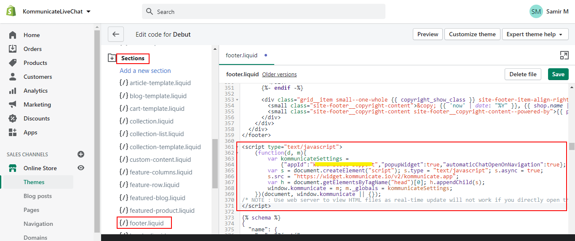The image size is (575, 241).
Task: Open footer.liquid in the file list
Action: [x=146, y=223]
